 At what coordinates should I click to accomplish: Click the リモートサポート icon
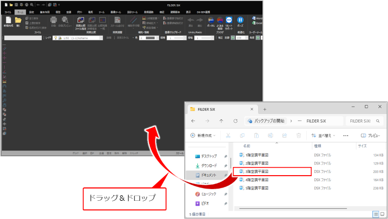[x=229, y=20]
